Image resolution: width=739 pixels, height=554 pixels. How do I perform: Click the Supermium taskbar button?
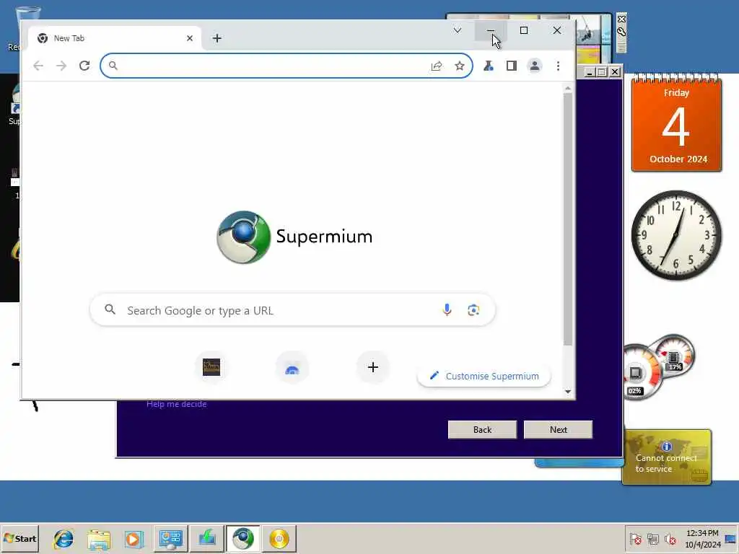[x=242, y=538]
